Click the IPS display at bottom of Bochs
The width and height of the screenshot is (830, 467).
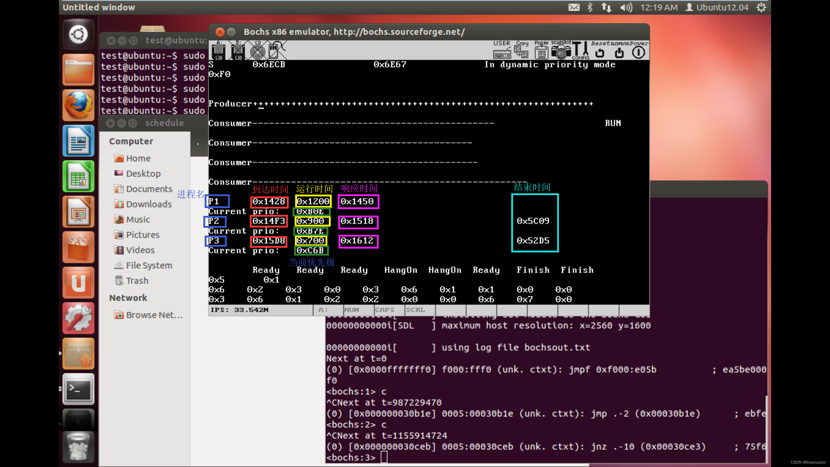click(240, 310)
